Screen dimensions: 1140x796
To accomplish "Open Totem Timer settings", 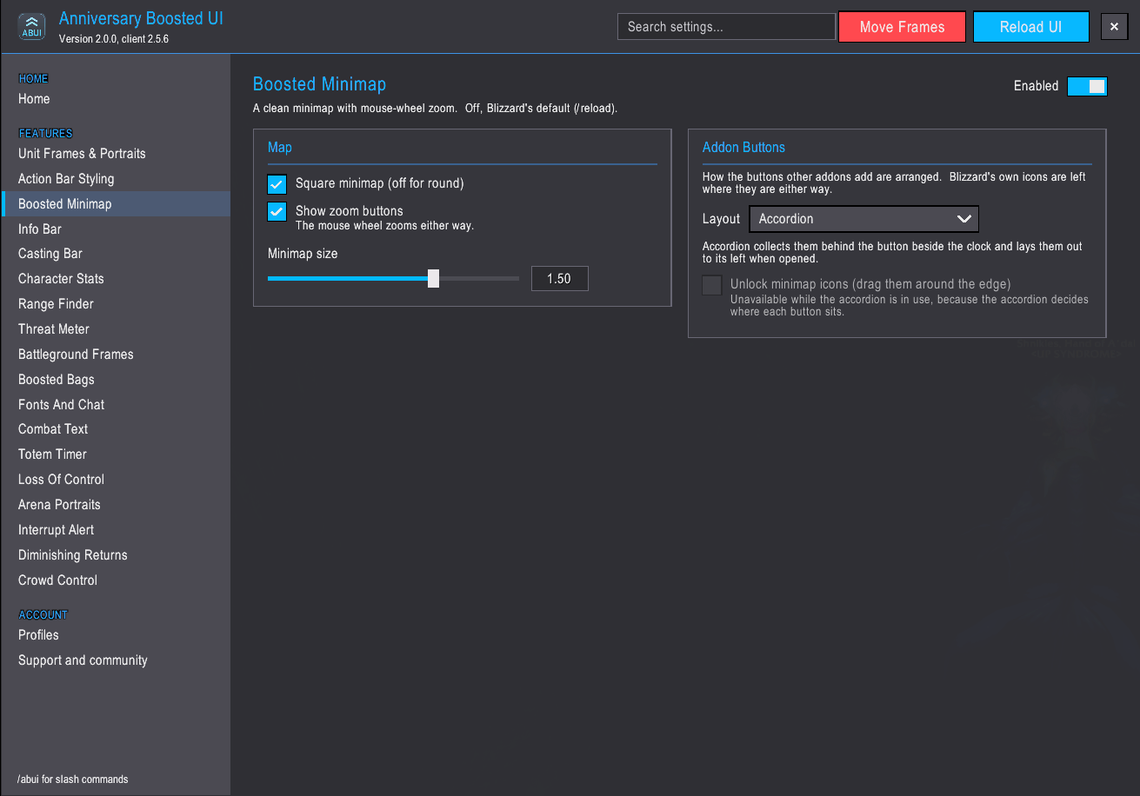I will tap(116, 454).
